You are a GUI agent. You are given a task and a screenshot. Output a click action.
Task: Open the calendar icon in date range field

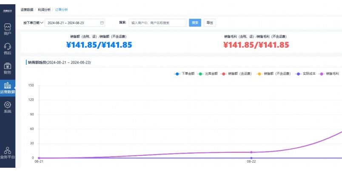click(x=102, y=23)
